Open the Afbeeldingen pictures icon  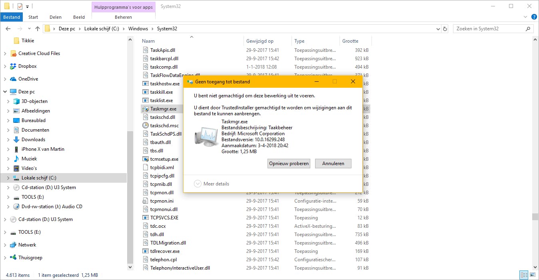pos(16,111)
